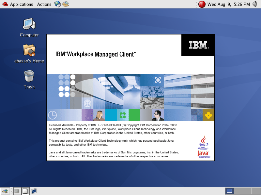The height and width of the screenshot is (195, 261).
Task: Launch the web browser from top panel
Action: pos(58,4)
